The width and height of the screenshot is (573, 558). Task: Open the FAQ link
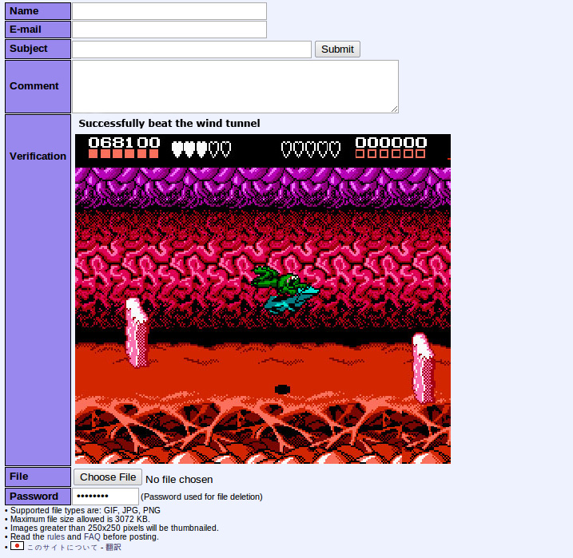(92, 536)
